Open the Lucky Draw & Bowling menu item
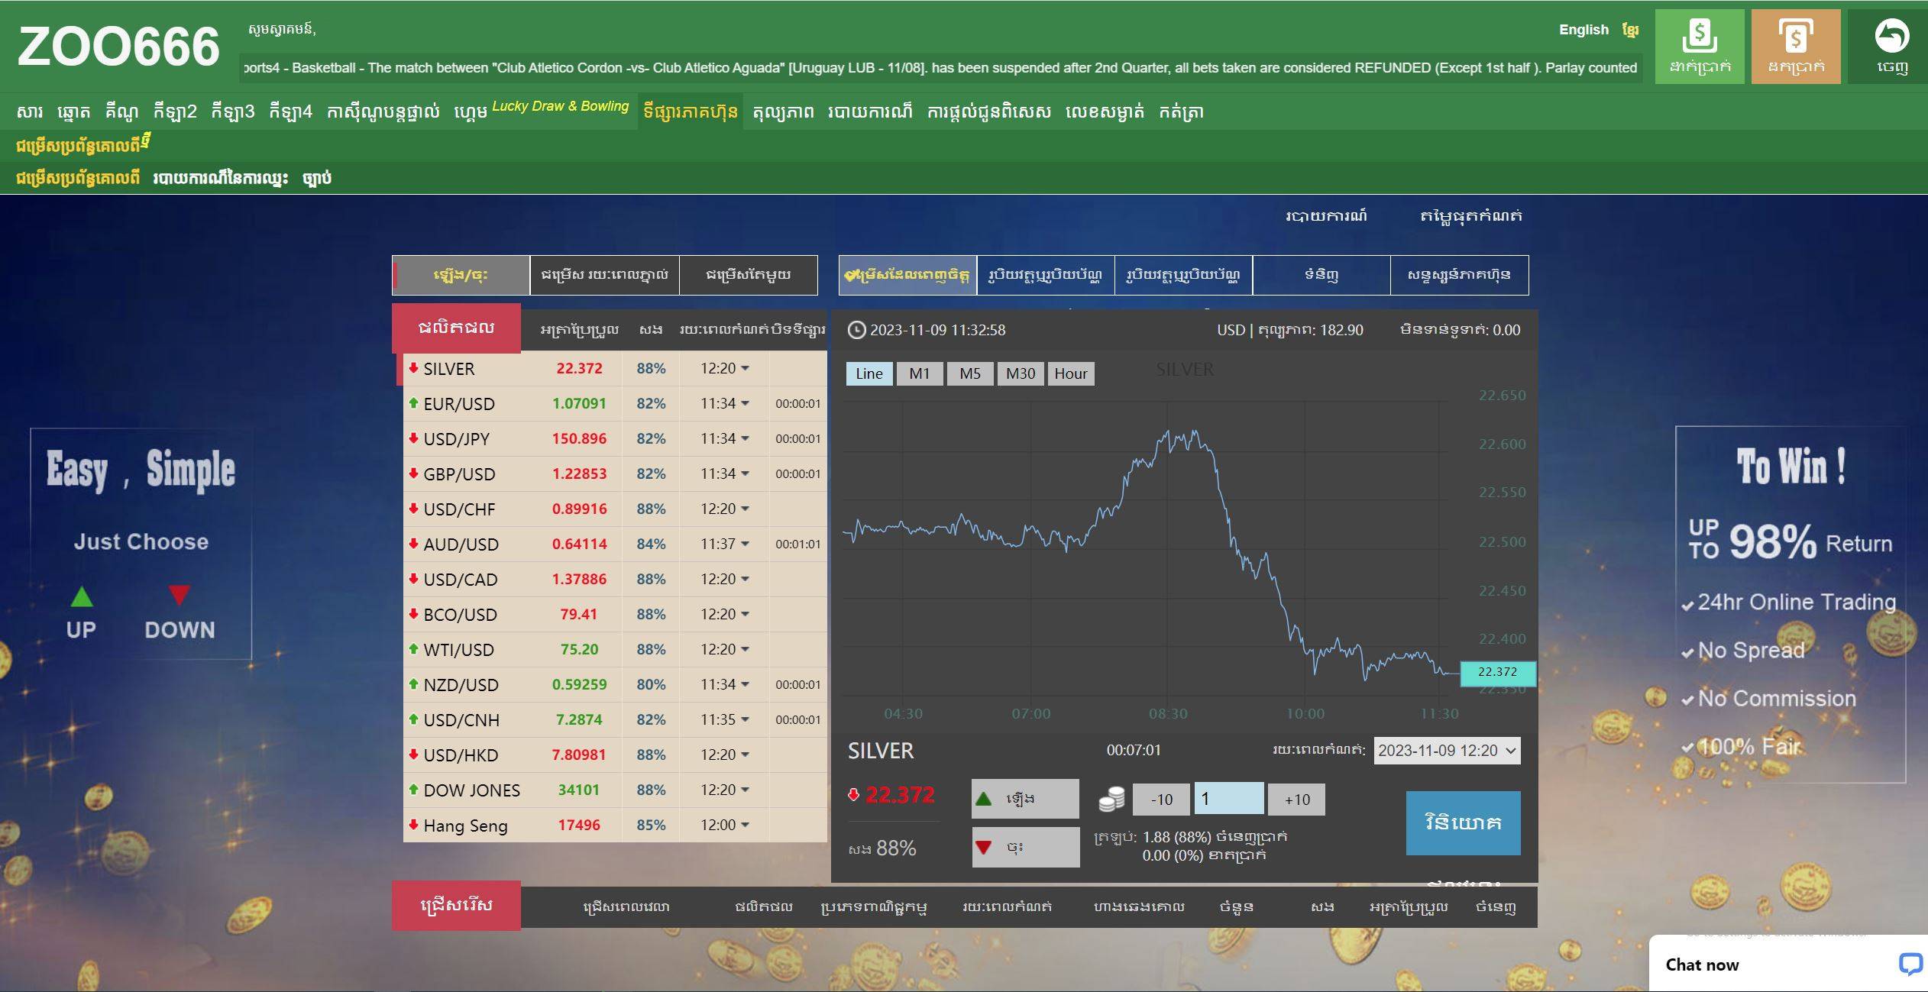Viewport: 1928px width, 992px height. click(x=560, y=106)
